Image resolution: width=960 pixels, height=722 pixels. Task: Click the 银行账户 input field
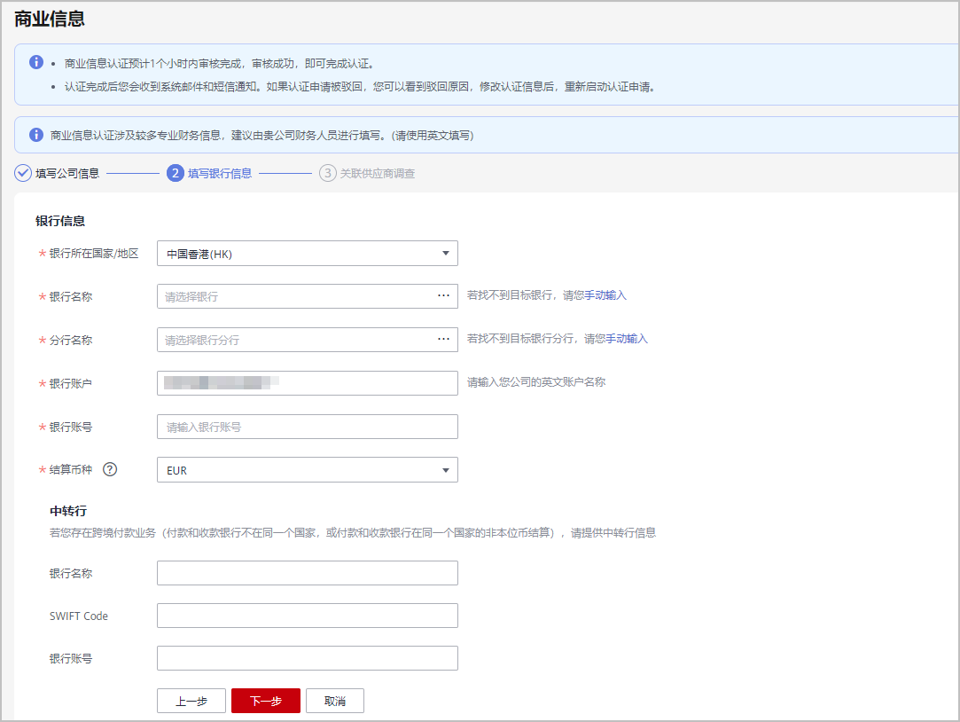coord(308,383)
